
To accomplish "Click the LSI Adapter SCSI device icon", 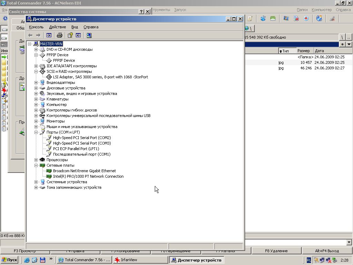I will (49, 77).
